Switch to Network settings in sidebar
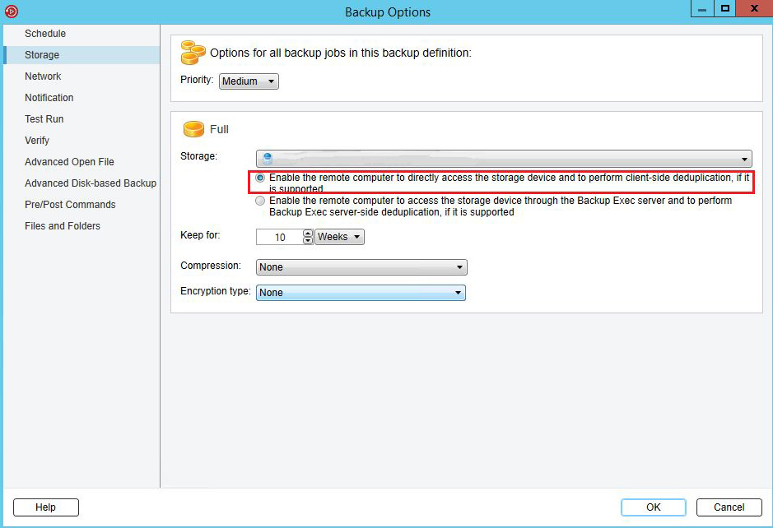Viewport: 773px width, 528px height. (43, 76)
